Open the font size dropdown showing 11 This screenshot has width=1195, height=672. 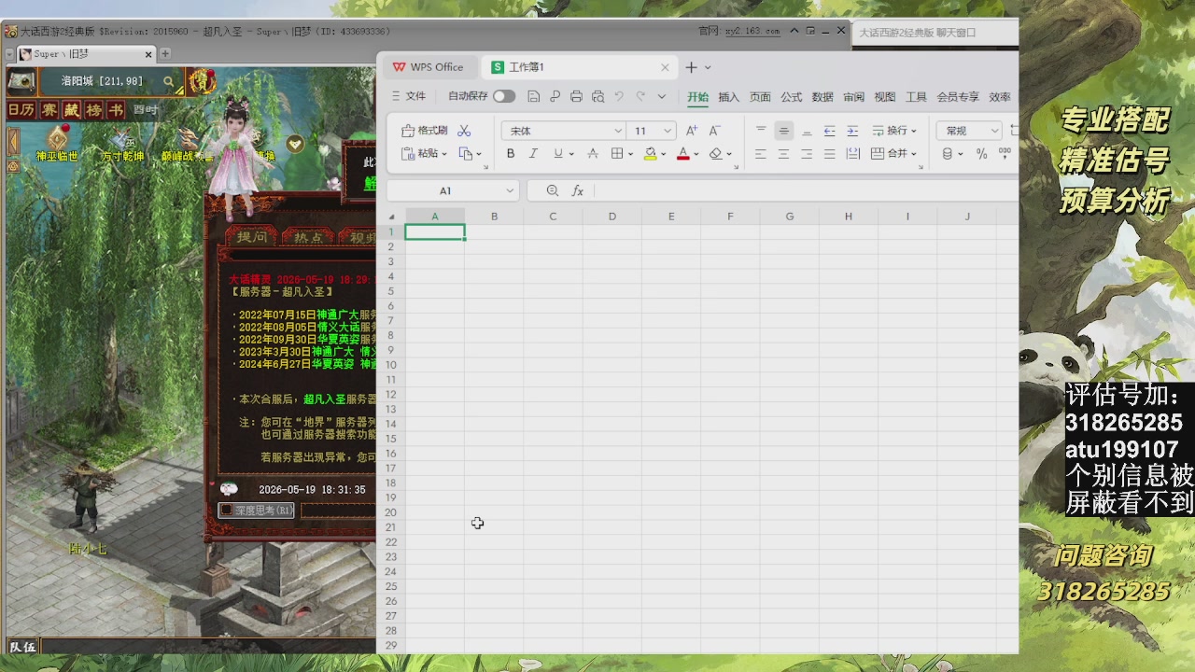click(668, 131)
